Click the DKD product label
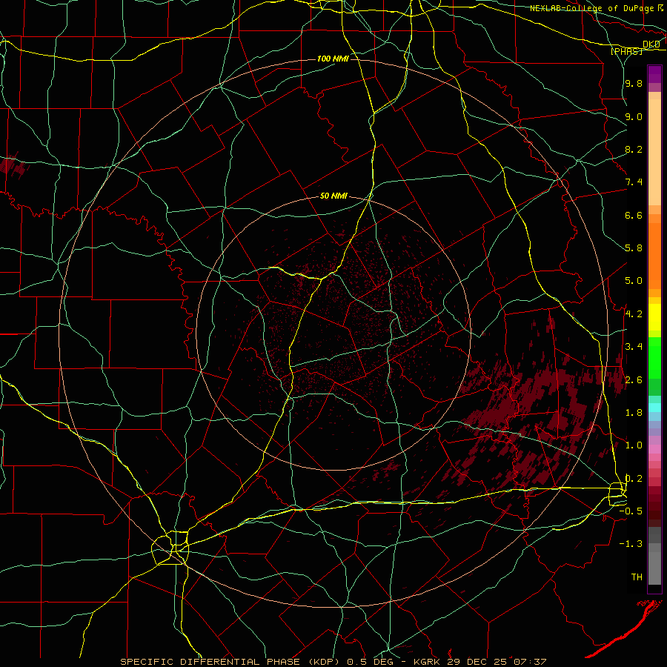Viewport: 667px width, 667px height. click(x=651, y=44)
